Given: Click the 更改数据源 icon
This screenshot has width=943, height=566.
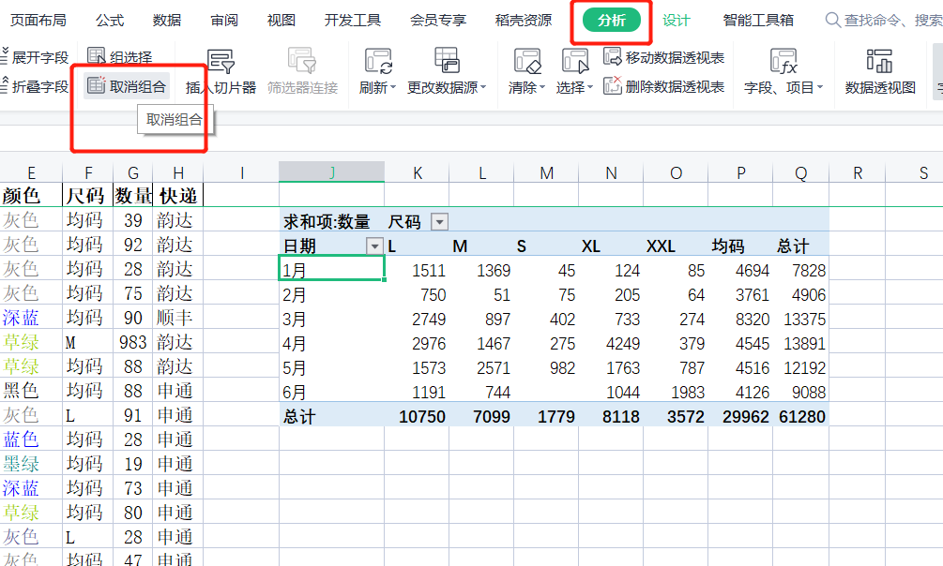Looking at the screenshot, I should tap(447, 62).
